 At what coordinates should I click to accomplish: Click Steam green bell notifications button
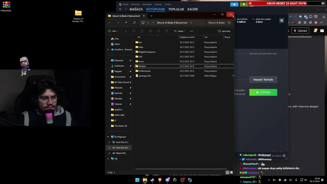243,4
